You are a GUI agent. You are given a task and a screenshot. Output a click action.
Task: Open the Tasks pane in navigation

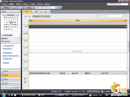tap(11, 83)
